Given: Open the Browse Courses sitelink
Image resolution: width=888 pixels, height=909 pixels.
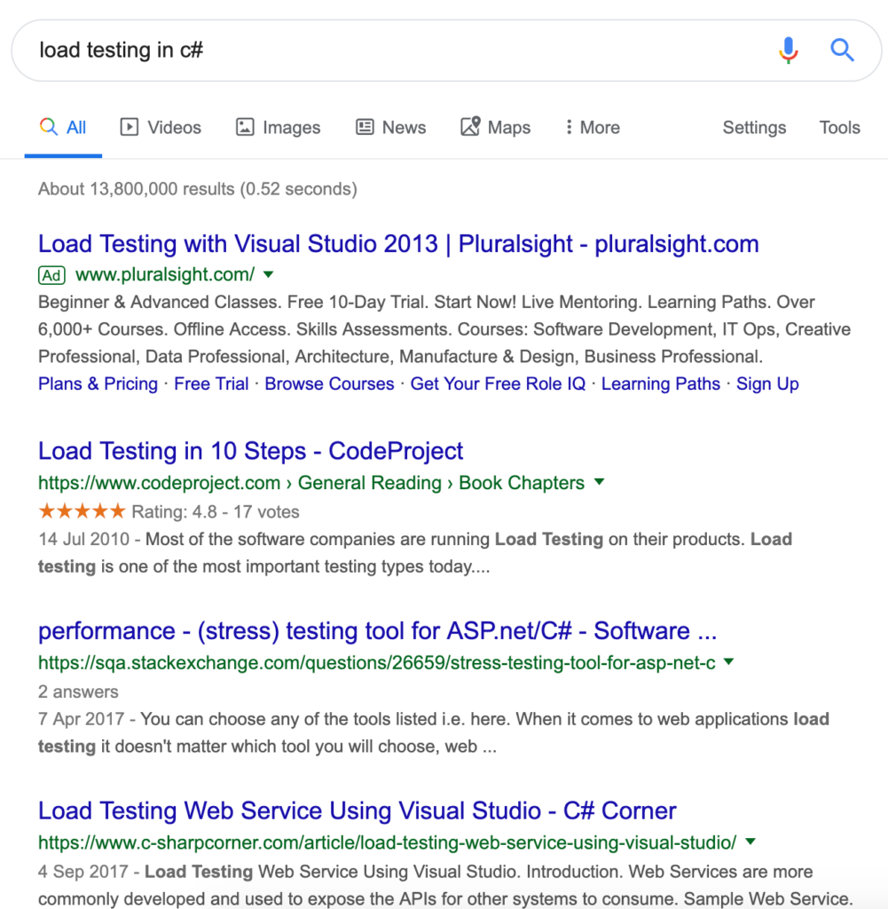Looking at the screenshot, I should click(330, 383).
